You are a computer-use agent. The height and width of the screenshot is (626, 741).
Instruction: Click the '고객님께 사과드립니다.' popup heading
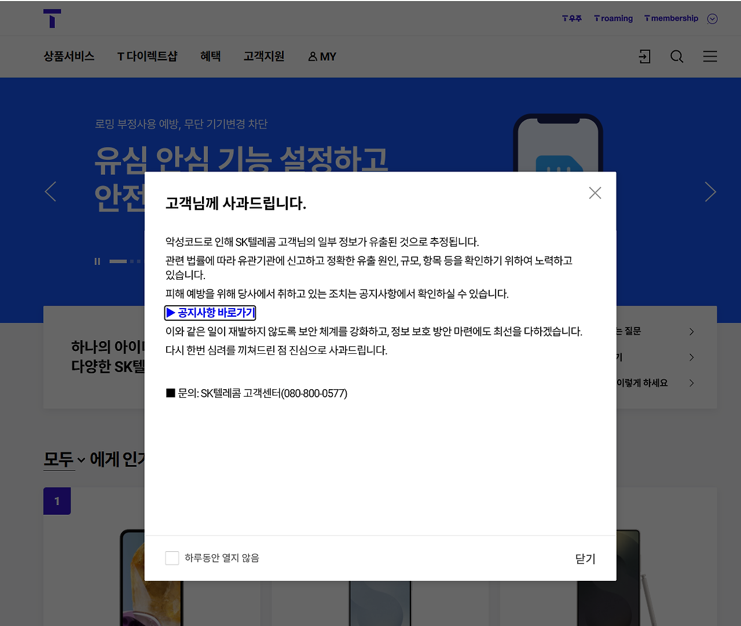click(236, 203)
